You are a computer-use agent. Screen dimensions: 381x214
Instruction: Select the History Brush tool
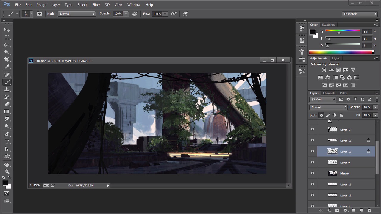[7, 97]
